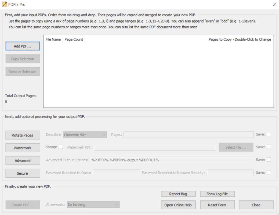Click the Close button at bottom
Screen dimensions: 279x215
pos(256,205)
